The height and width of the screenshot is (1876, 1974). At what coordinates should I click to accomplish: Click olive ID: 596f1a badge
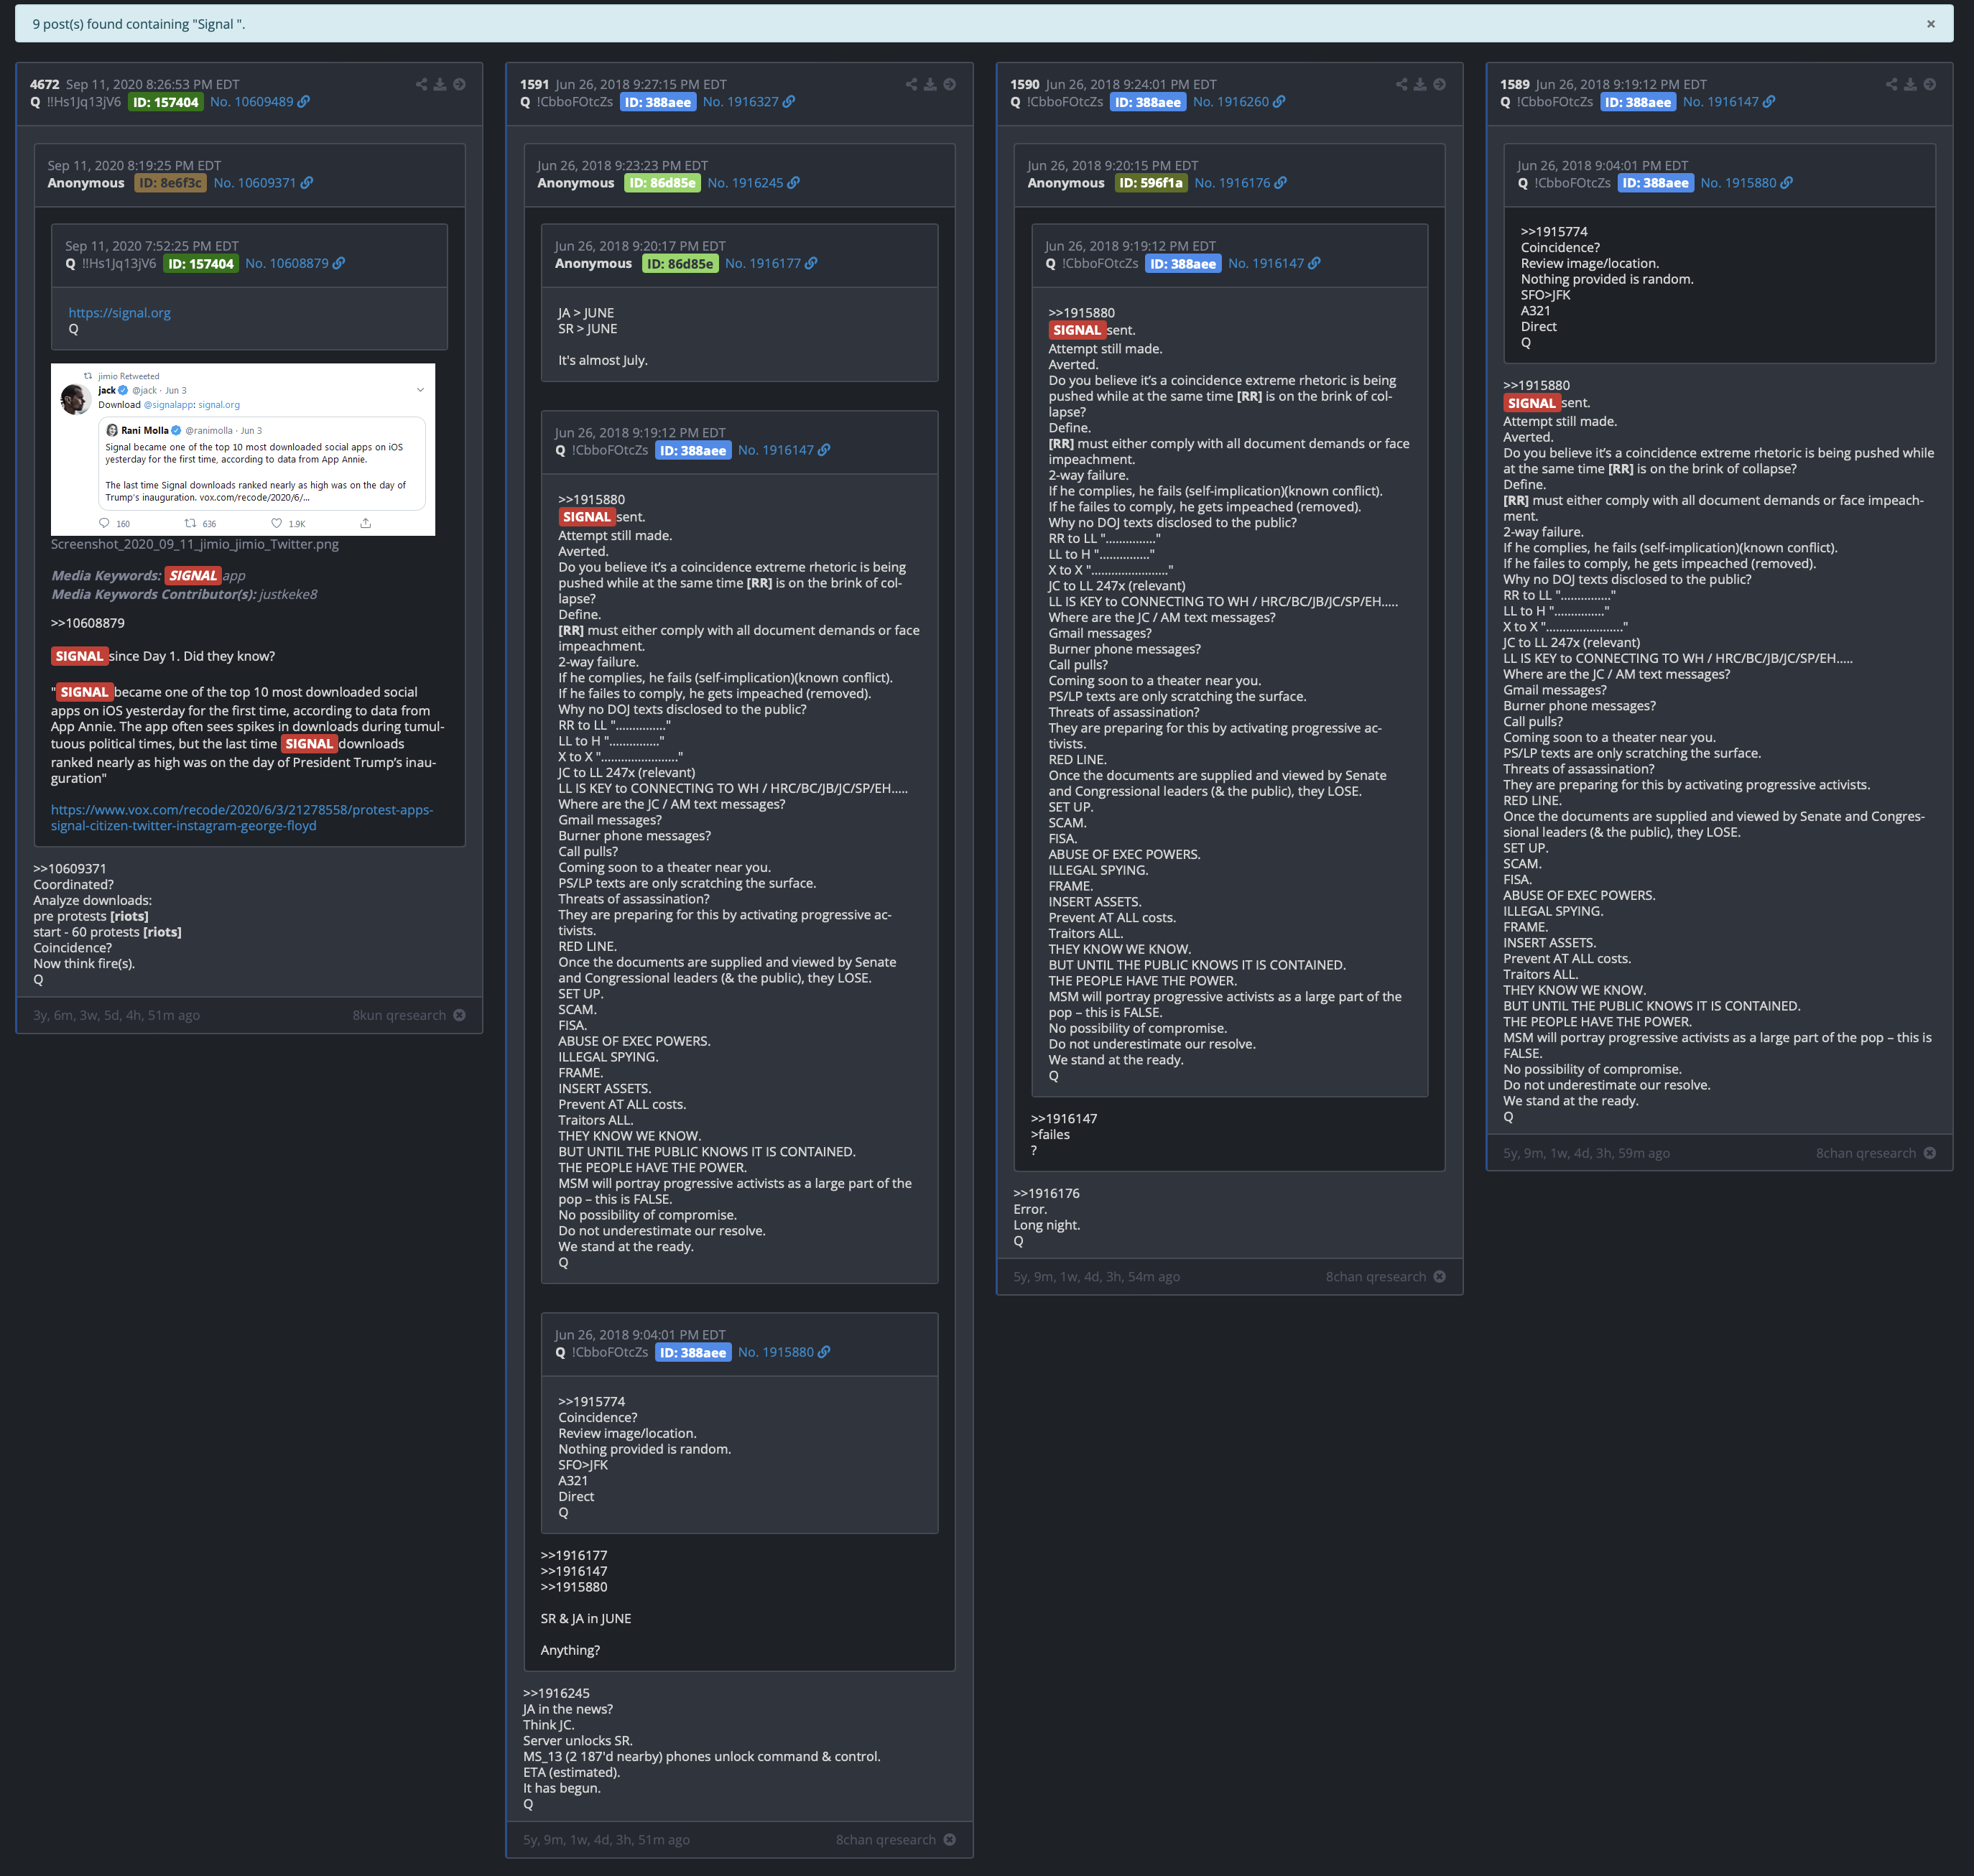(x=1151, y=183)
